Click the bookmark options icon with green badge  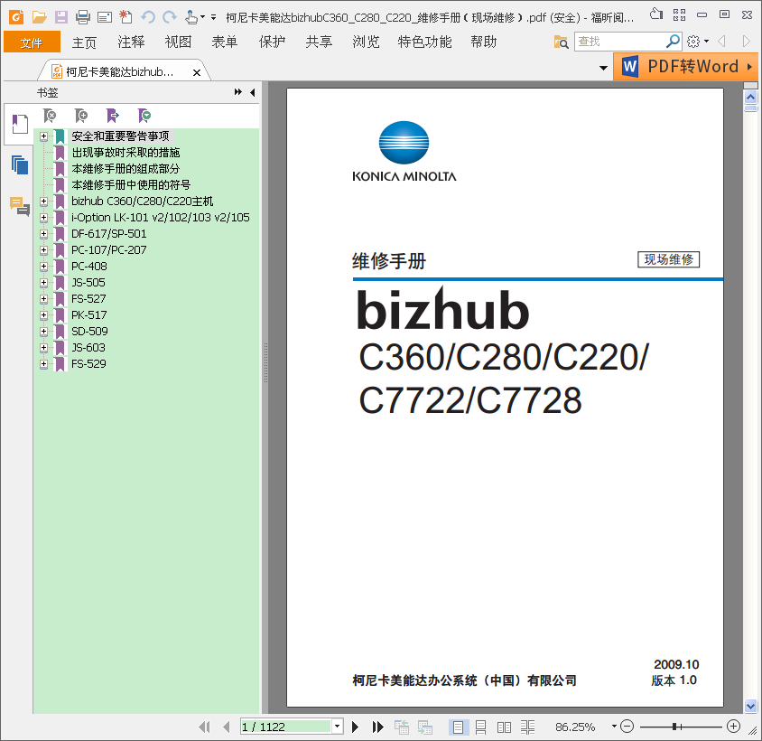(x=144, y=116)
